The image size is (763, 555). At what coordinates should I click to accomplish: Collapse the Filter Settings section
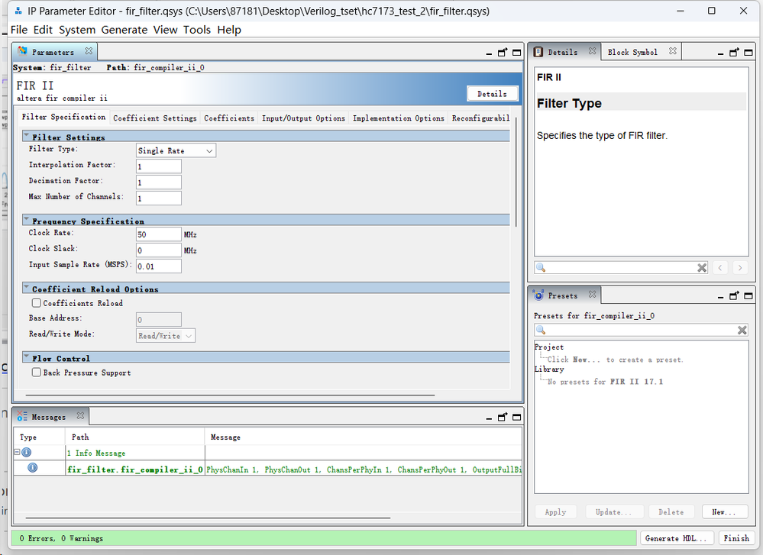[27, 136]
